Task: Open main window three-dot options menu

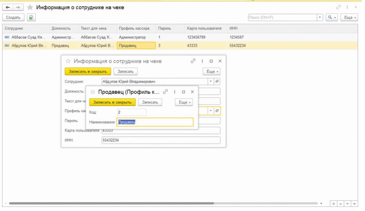Action: point(347,7)
